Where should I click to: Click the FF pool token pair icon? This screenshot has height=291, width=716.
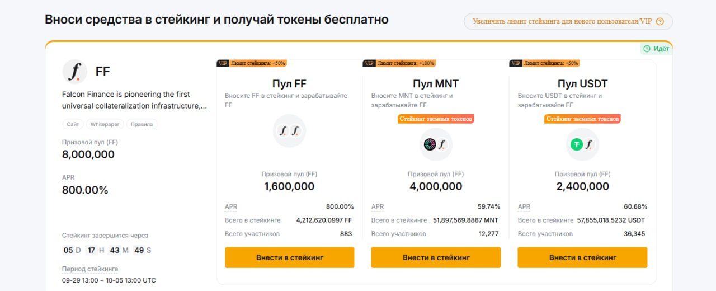pos(289,131)
